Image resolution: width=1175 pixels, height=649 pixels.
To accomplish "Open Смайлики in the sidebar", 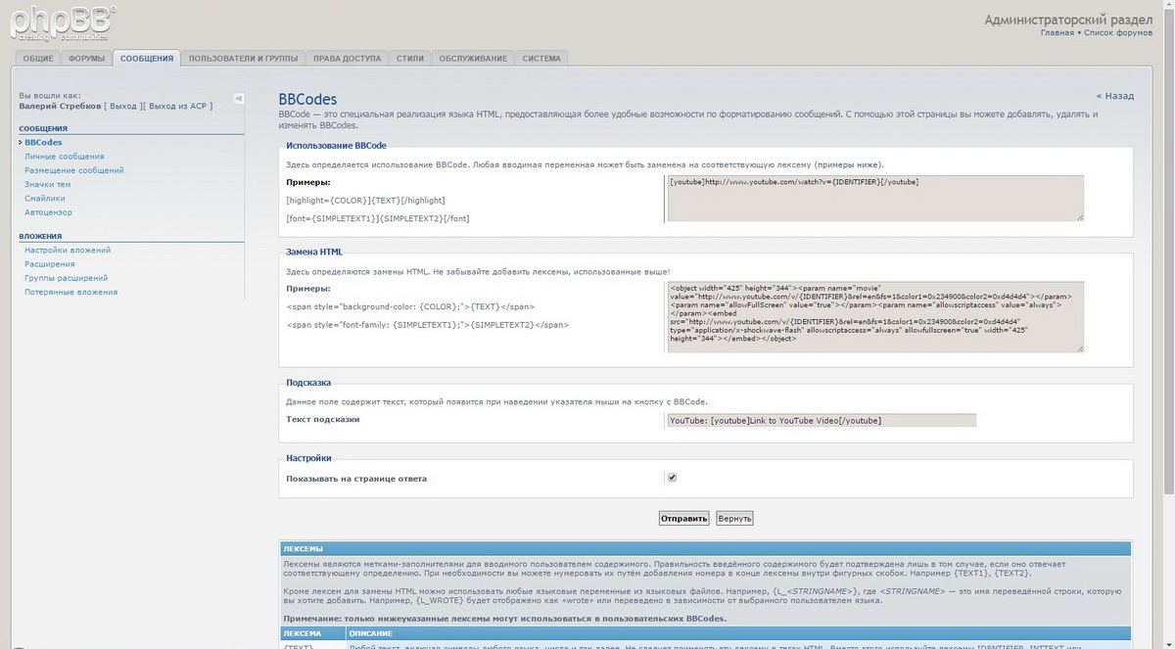I will (x=45, y=198).
